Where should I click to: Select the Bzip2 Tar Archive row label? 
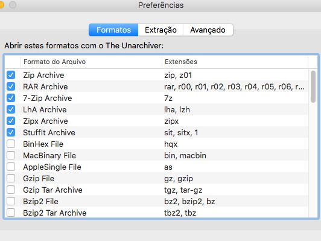(55, 213)
